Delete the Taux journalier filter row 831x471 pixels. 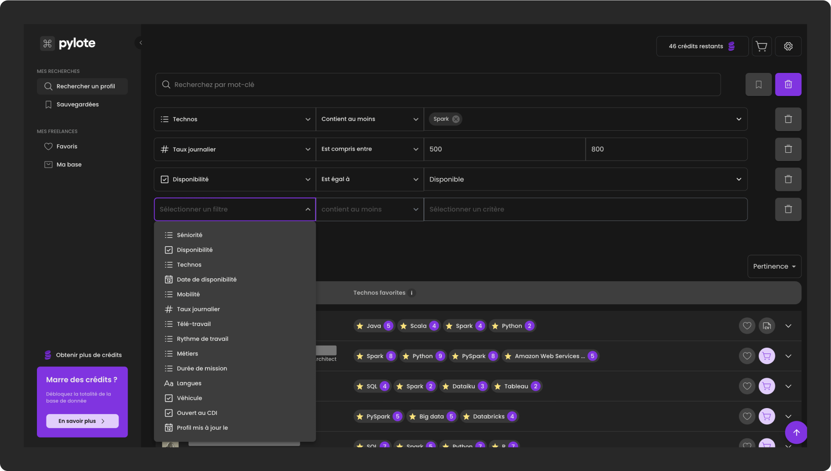[x=788, y=149]
